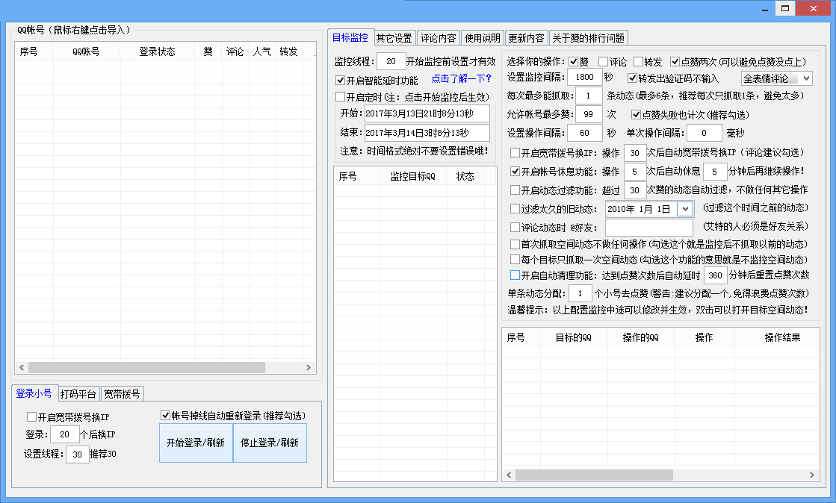Open the 点击了解一下? link

point(461,79)
